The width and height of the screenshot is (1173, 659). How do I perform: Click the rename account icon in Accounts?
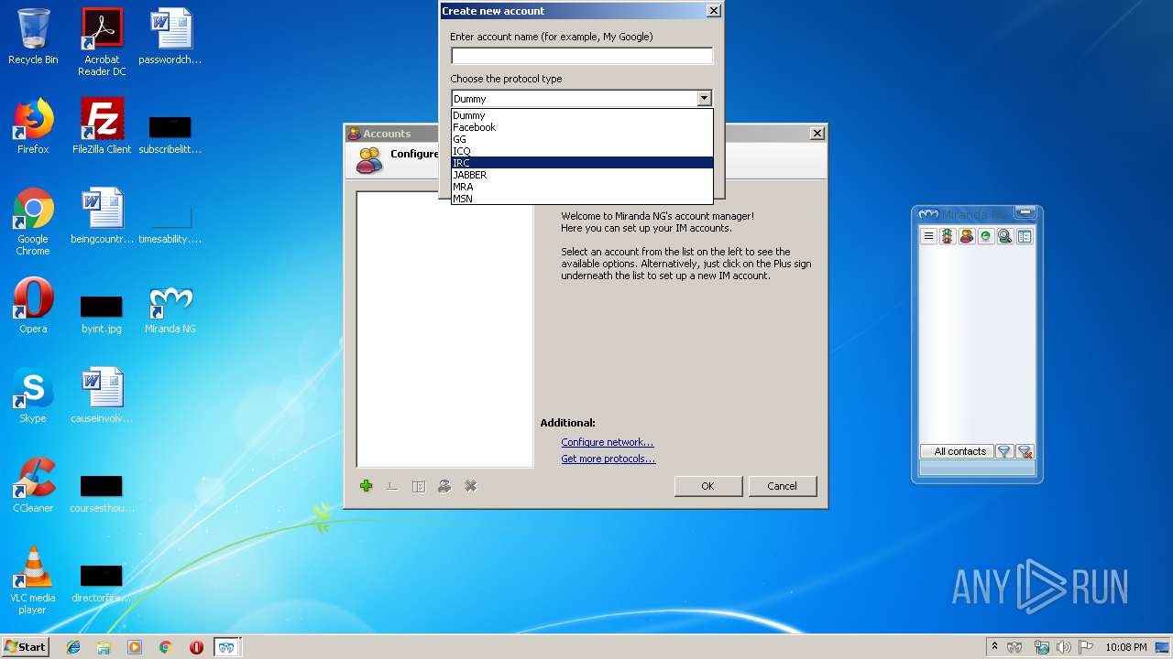pyautogui.click(x=392, y=486)
